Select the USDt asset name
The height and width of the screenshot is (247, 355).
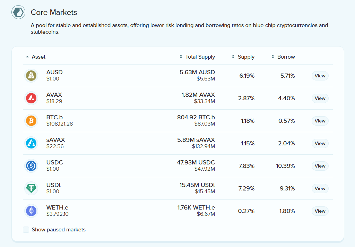(x=54, y=185)
